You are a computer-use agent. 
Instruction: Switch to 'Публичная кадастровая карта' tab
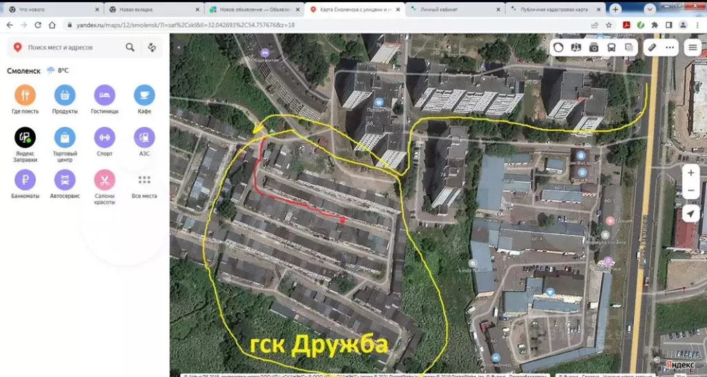click(556, 10)
